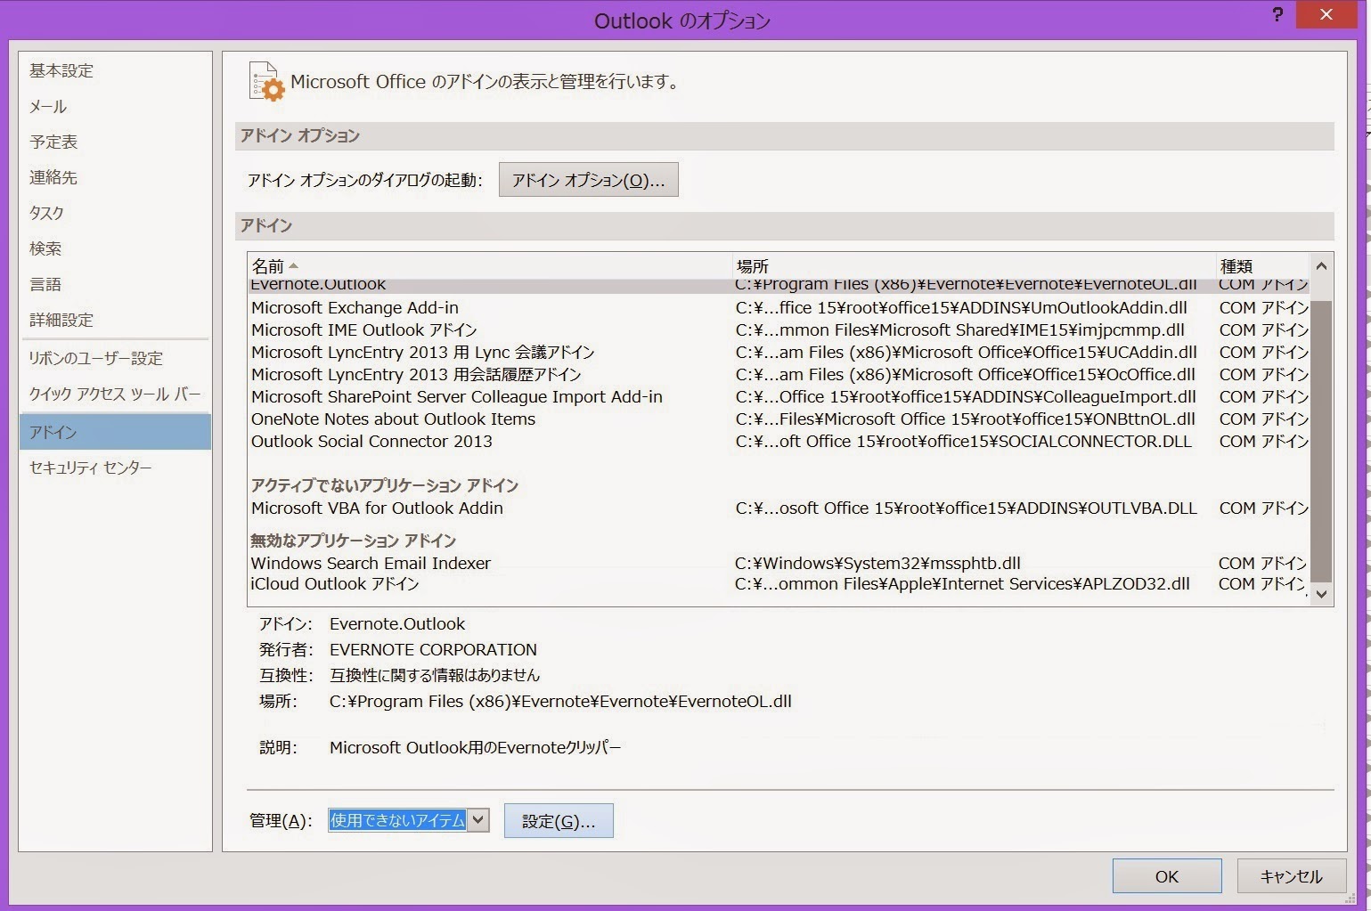Sort add-ins by 種類 column header

point(1262,266)
